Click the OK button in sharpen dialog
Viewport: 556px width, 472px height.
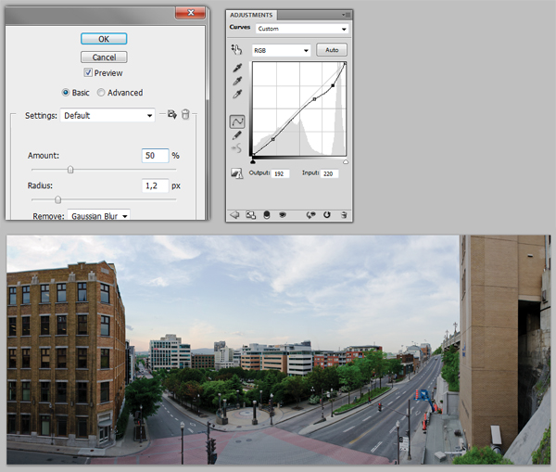coord(104,39)
